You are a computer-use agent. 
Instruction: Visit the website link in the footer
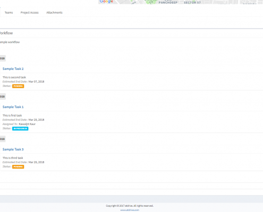(130, 210)
